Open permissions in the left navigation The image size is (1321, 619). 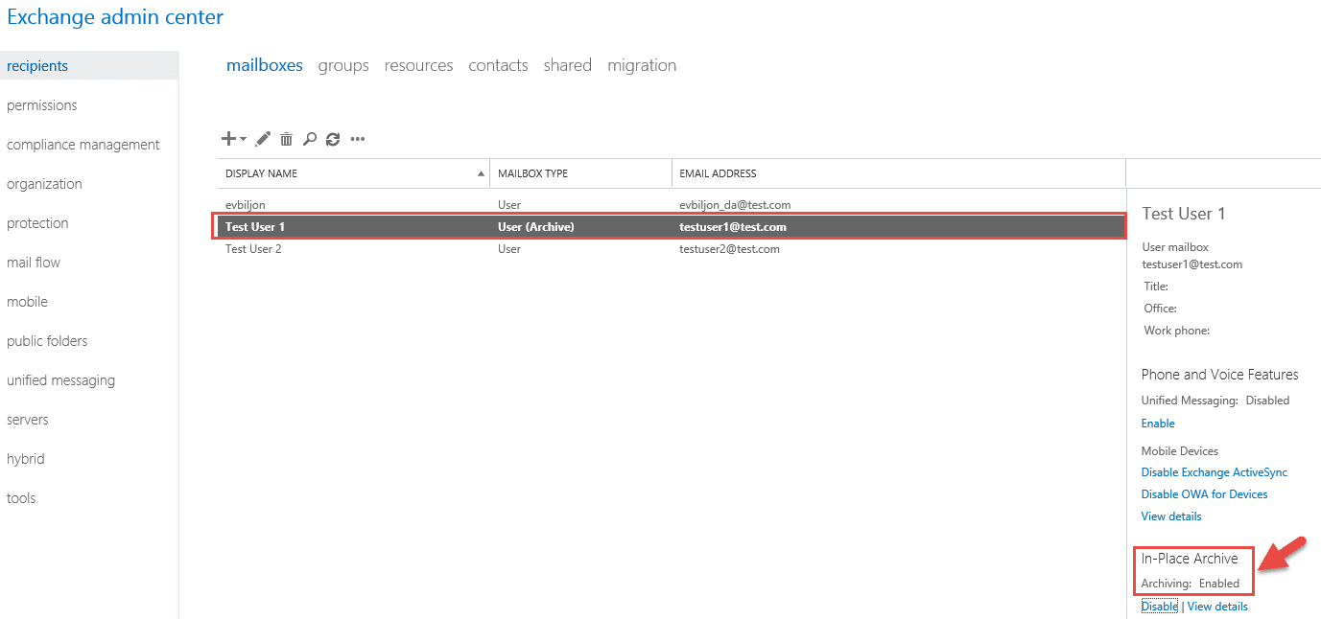pyautogui.click(x=41, y=105)
